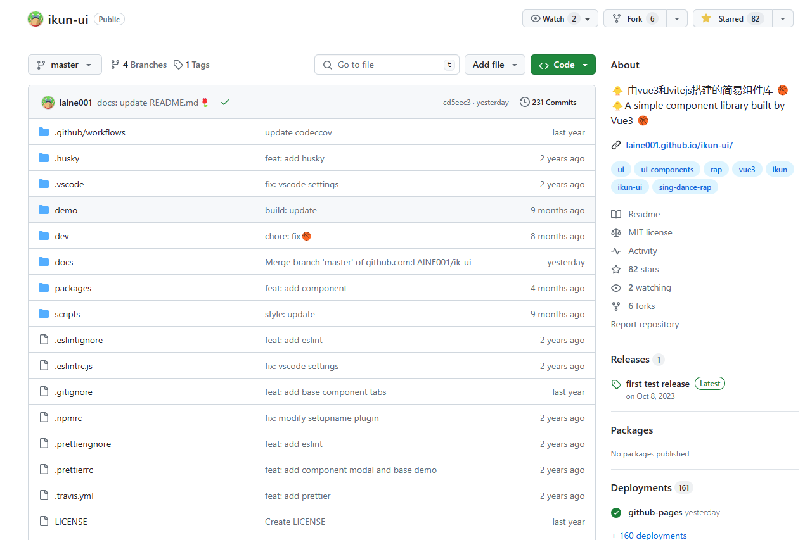Click the ikun-ui repository avatar icon
This screenshot has width=805, height=540.
(35, 19)
